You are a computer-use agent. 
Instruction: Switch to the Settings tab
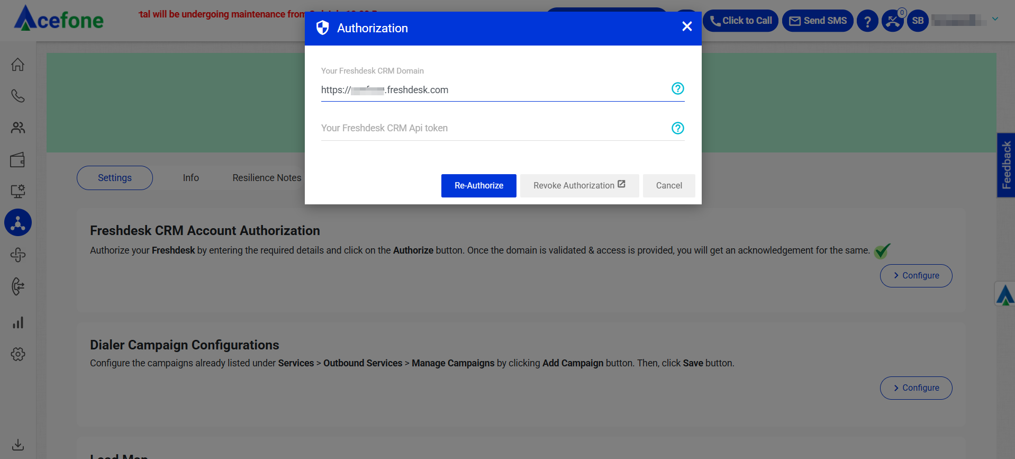point(115,178)
